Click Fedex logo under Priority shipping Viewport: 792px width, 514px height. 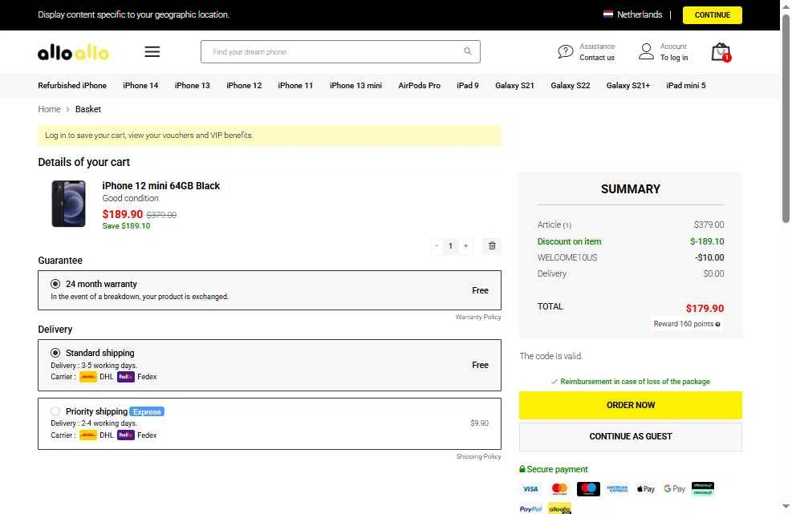pos(126,435)
